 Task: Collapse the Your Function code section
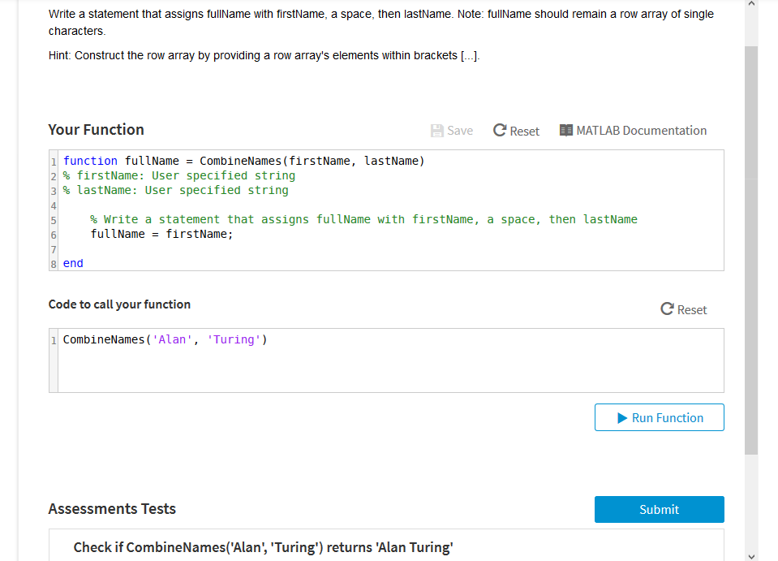pos(95,129)
